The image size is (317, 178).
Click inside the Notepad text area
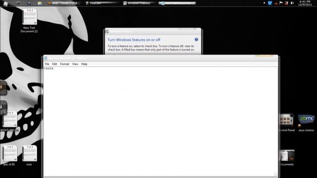coord(160,122)
